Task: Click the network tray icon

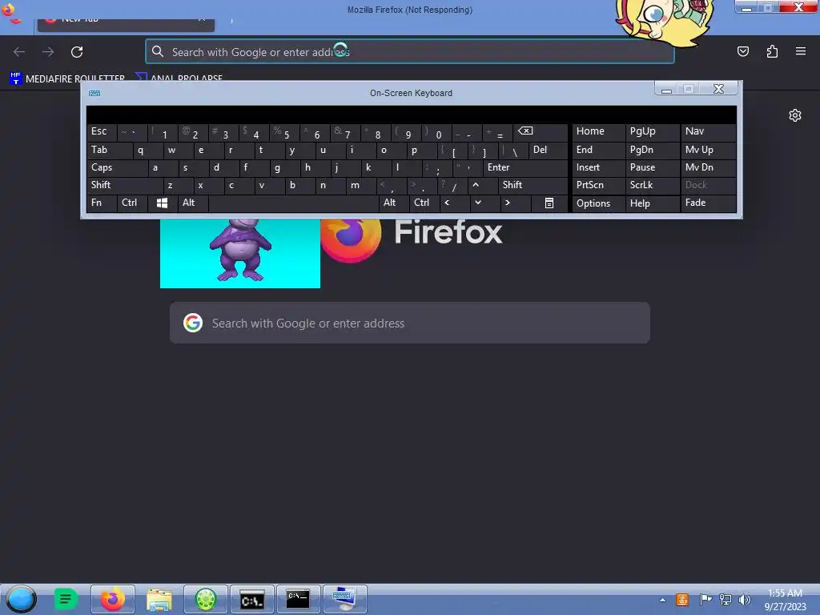Action: (x=726, y=600)
